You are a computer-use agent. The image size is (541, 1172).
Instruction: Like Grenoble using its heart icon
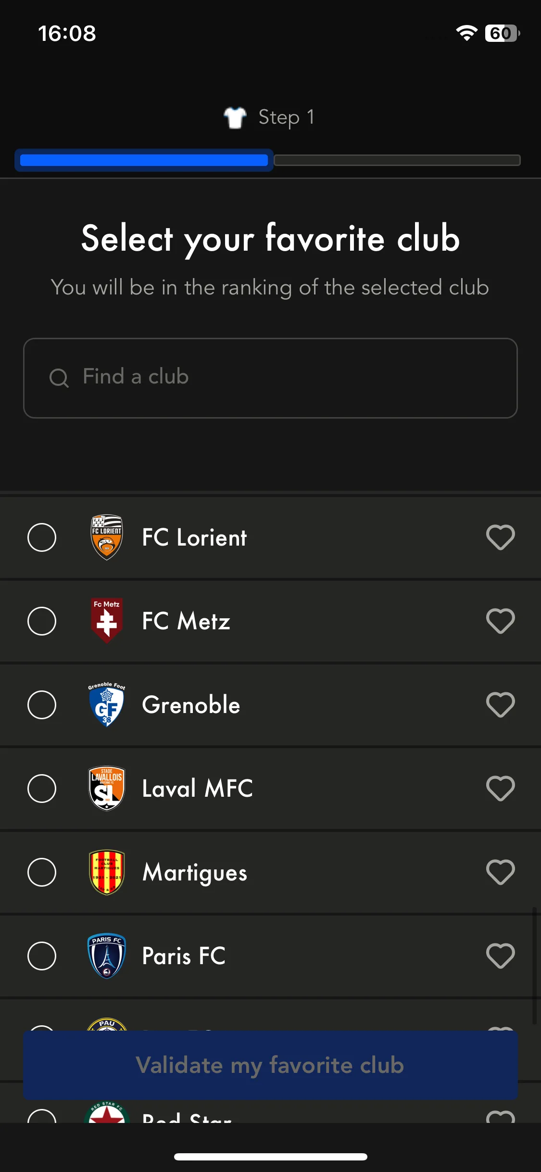coord(500,704)
